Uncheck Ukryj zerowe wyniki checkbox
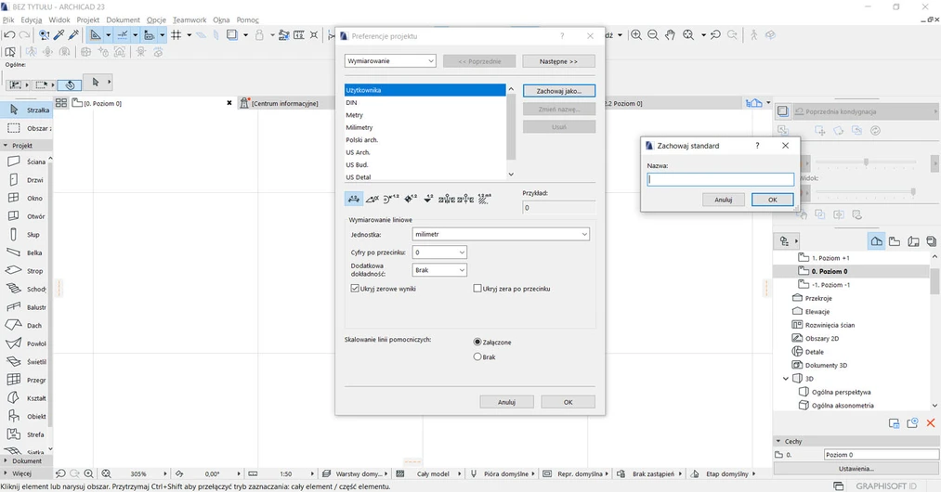Viewport: 941px width, 492px height. tap(355, 289)
